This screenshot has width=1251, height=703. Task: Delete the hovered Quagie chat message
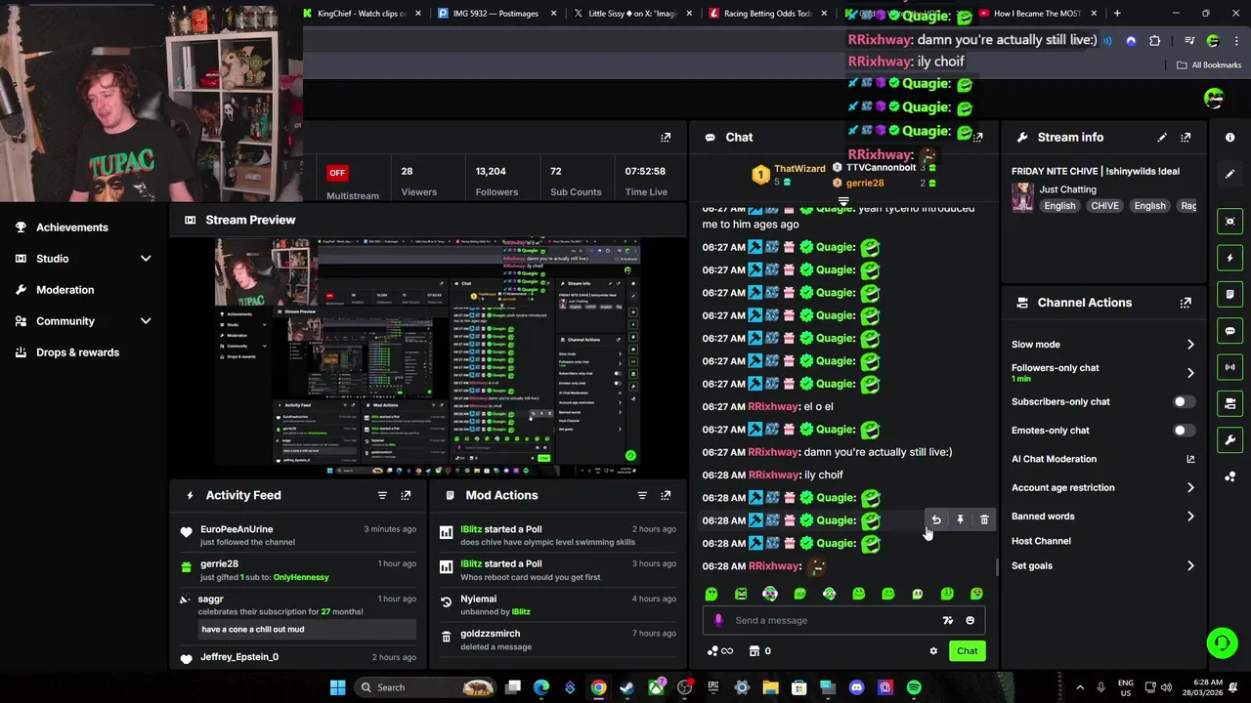tap(984, 520)
